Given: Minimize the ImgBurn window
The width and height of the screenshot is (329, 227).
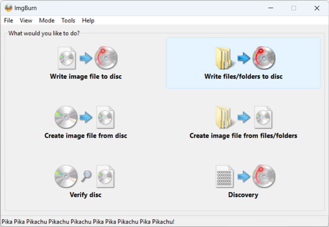Looking at the screenshot, I should click(x=270, y=8).
